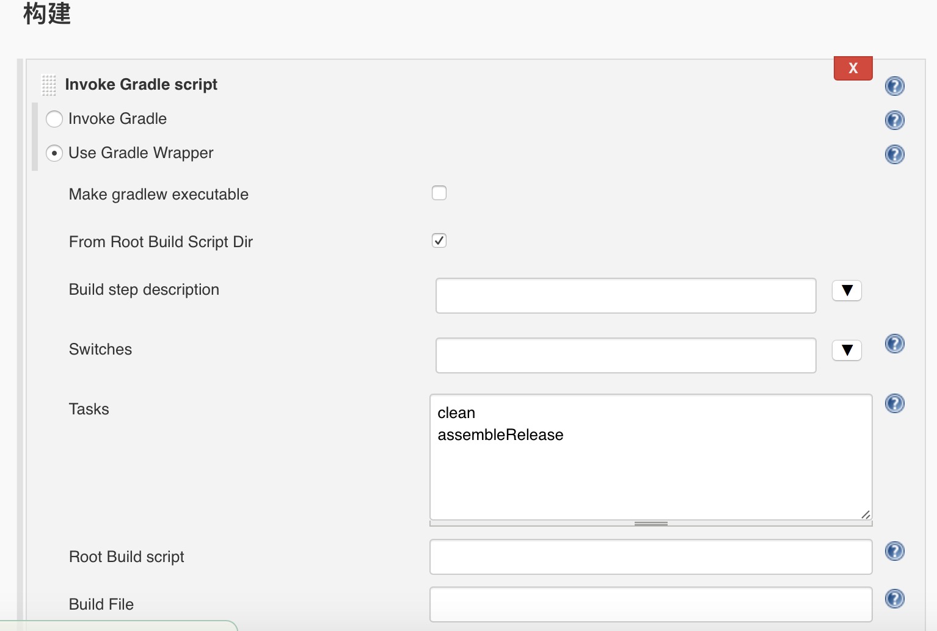Click the Tasks textarea resize bar
The height and width of the screenshot is (631, 937).
[651, 524]
